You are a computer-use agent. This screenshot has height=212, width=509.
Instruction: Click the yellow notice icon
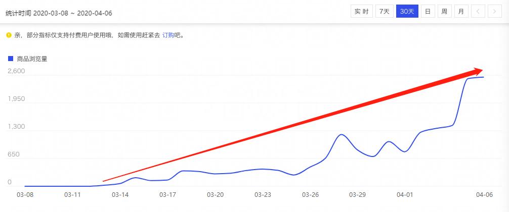(x=8, y=35)
